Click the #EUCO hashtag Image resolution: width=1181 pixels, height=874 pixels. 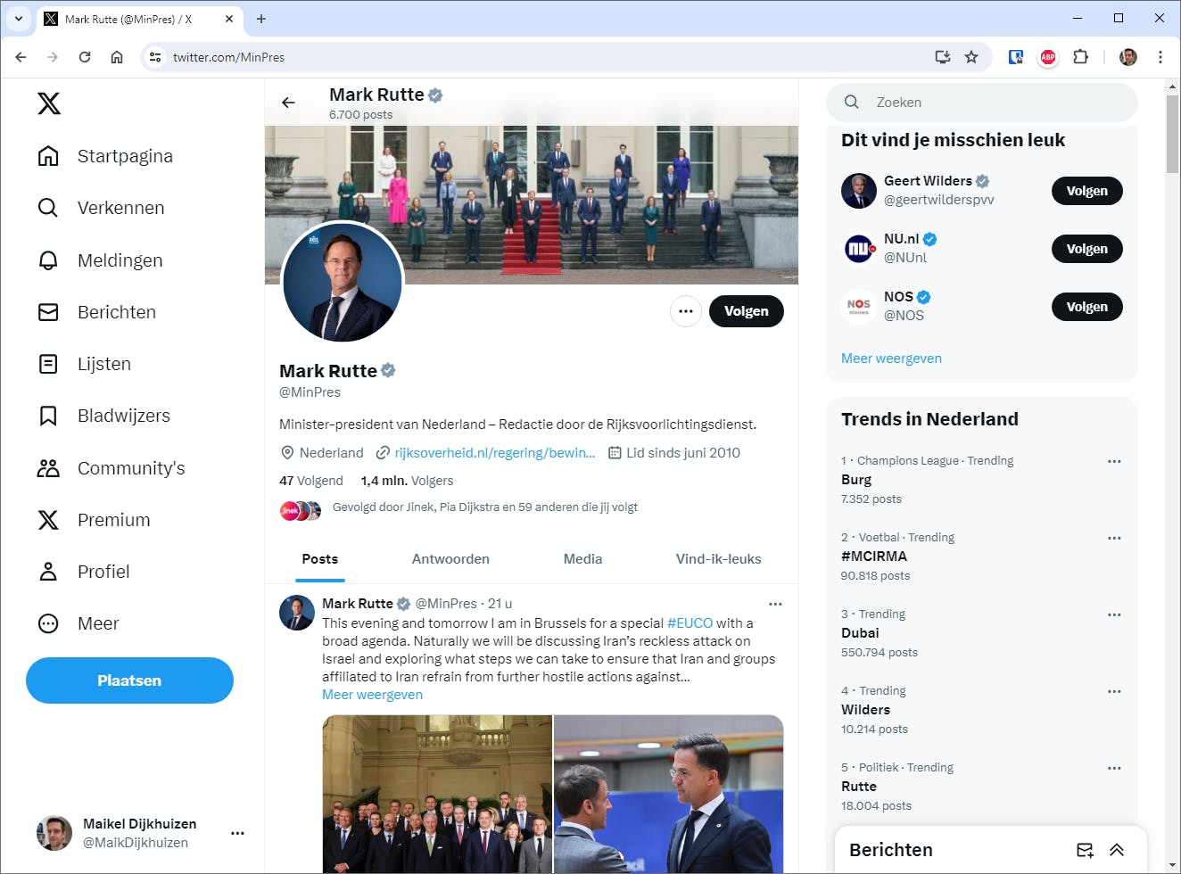690,623
